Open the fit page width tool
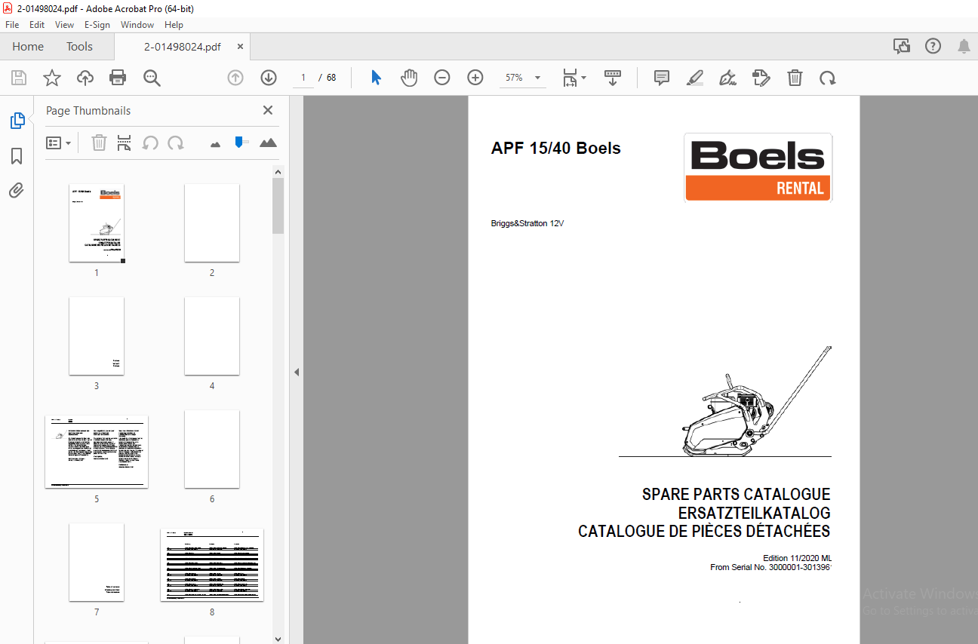Image resolution: width=978 pixels, height=644 pixels. point(570,78)
